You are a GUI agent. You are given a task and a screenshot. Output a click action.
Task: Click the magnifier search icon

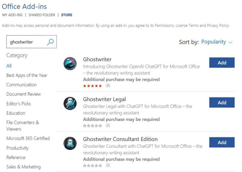(50, 42)
